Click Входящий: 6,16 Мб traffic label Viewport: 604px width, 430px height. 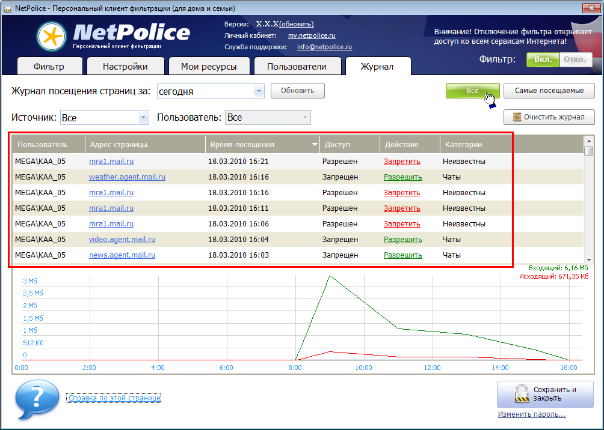[x=558, y=268]
